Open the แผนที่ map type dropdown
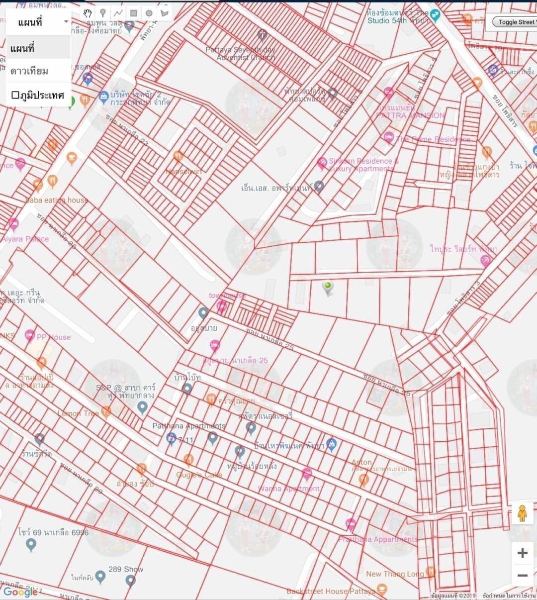The height and width of the screenshot is (600, 537). (x=38, y=22)
